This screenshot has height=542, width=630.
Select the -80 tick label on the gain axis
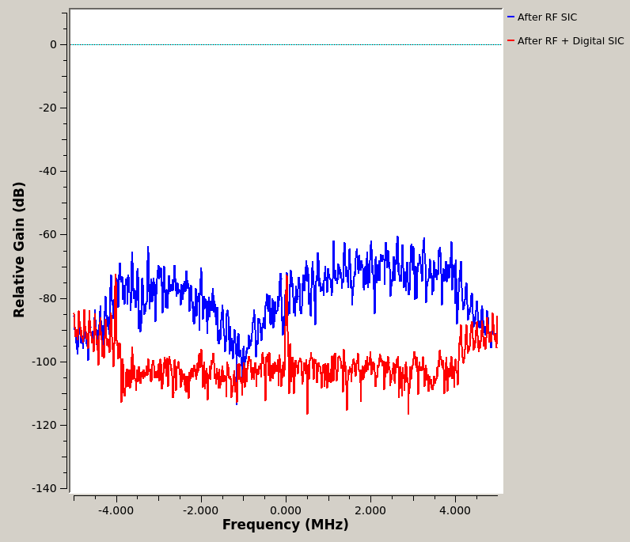47,298
